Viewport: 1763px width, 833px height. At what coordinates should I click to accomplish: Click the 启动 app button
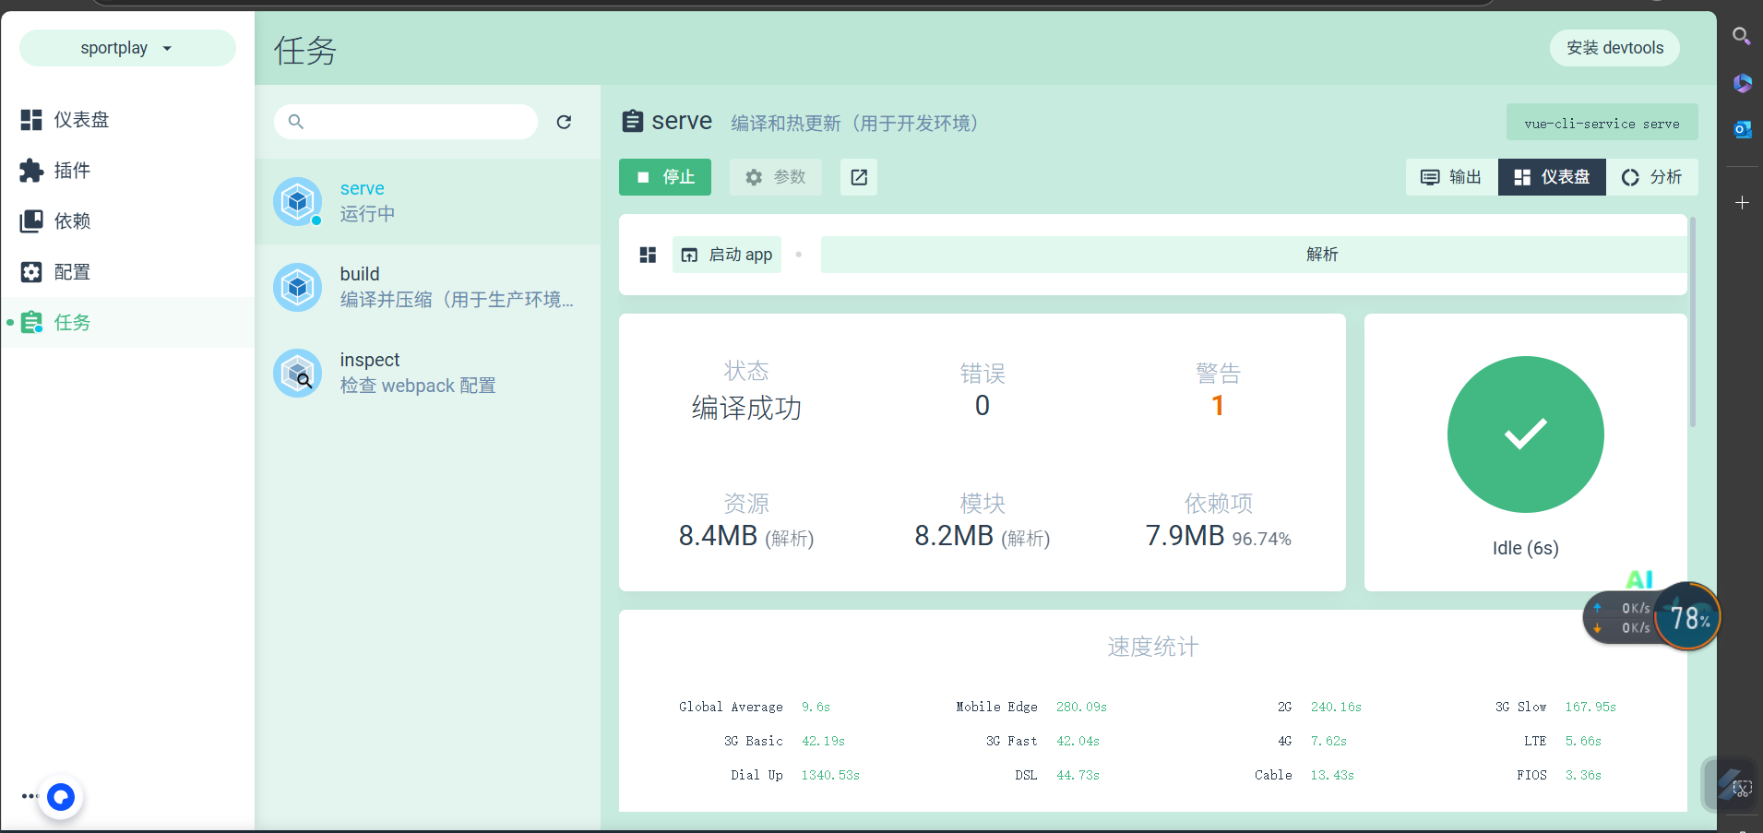[727, 255]
